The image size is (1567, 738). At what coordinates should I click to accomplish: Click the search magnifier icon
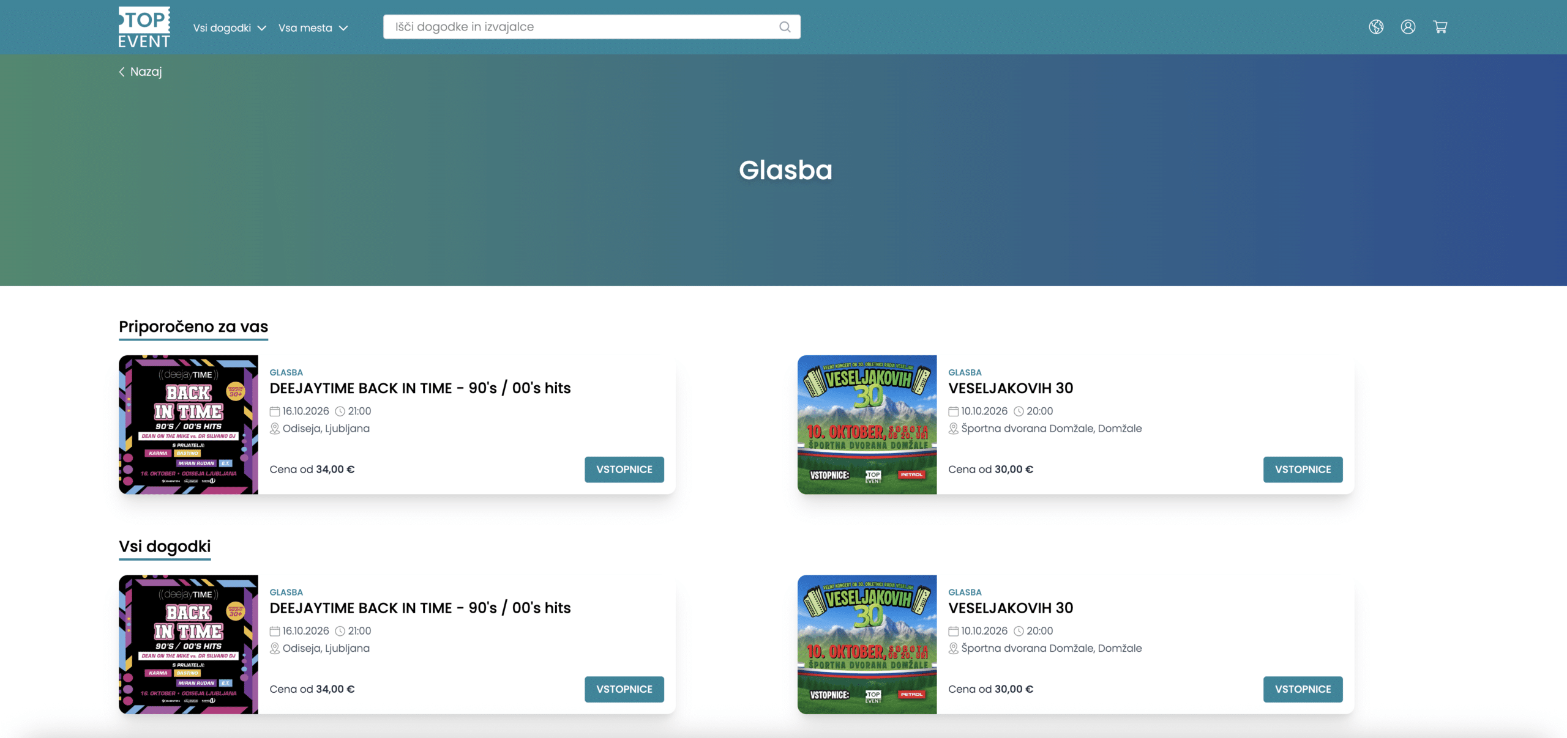click(785, 27)
